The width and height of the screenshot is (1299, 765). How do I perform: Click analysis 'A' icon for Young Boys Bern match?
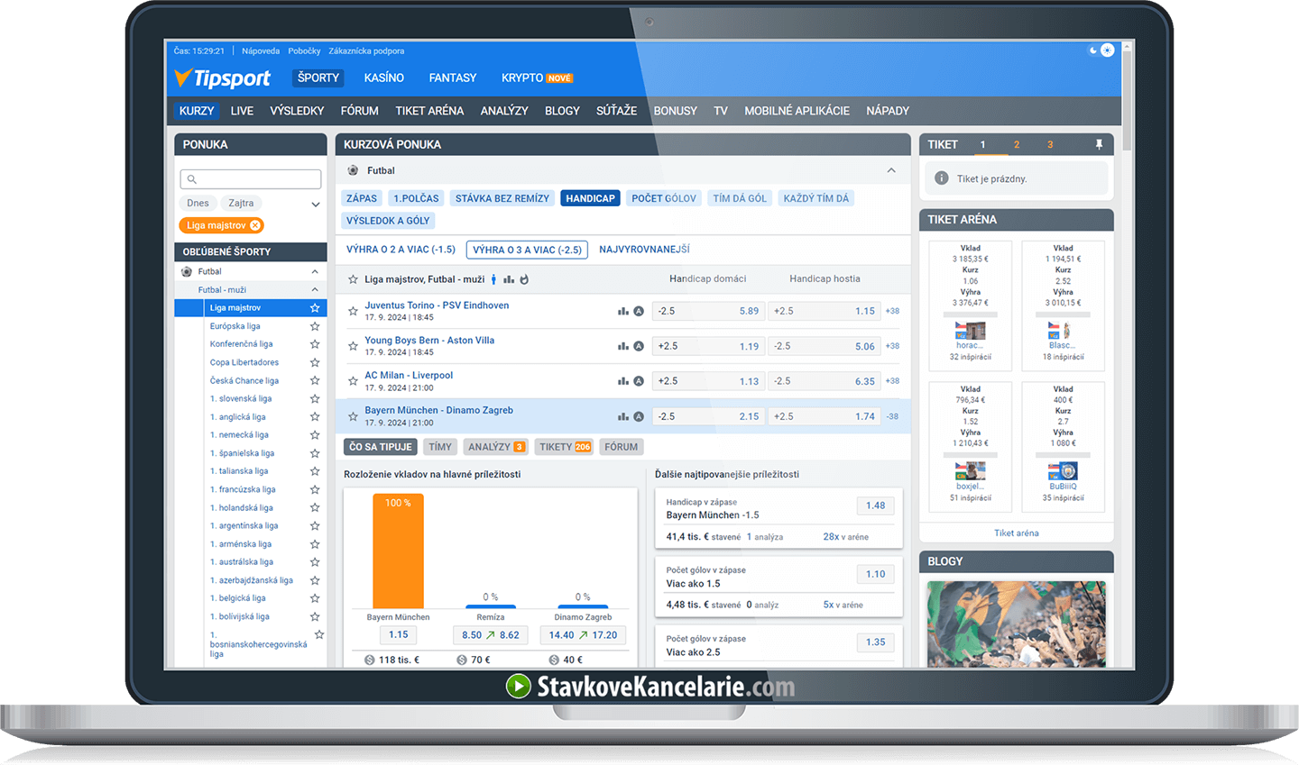[x=639, y=346]
